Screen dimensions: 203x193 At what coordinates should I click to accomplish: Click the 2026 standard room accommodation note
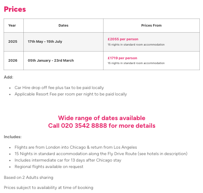coord(136,63)
